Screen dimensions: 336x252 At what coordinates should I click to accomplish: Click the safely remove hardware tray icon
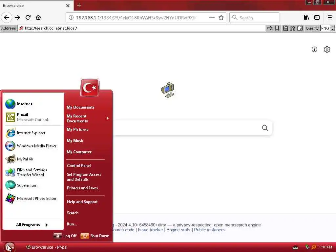pyautogui.click(x=307, y=247)
